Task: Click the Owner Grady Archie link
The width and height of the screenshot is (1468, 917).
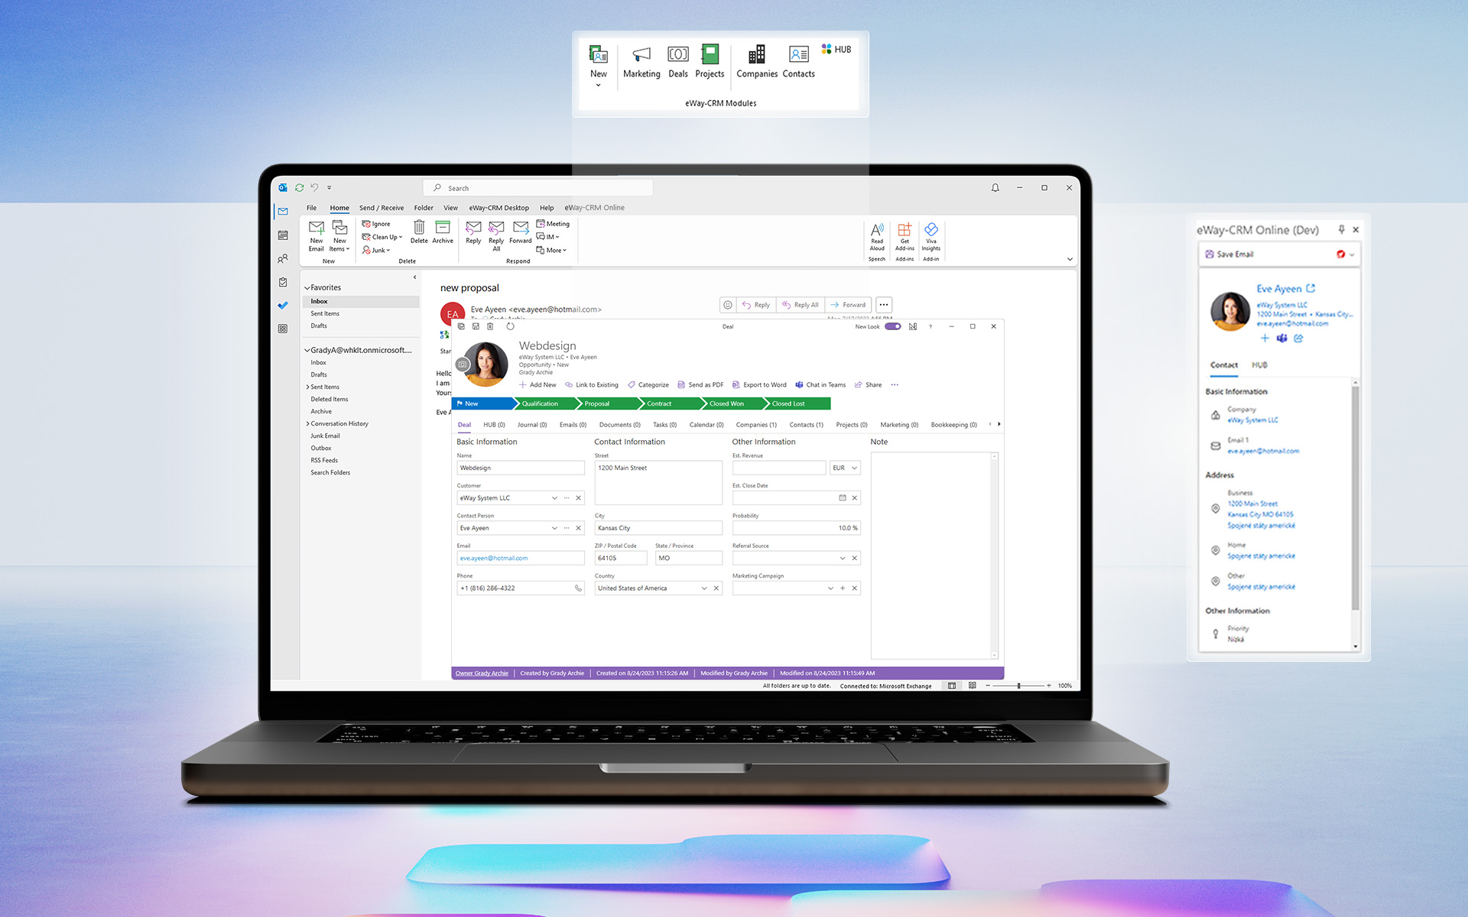Action: pos(482,673)
